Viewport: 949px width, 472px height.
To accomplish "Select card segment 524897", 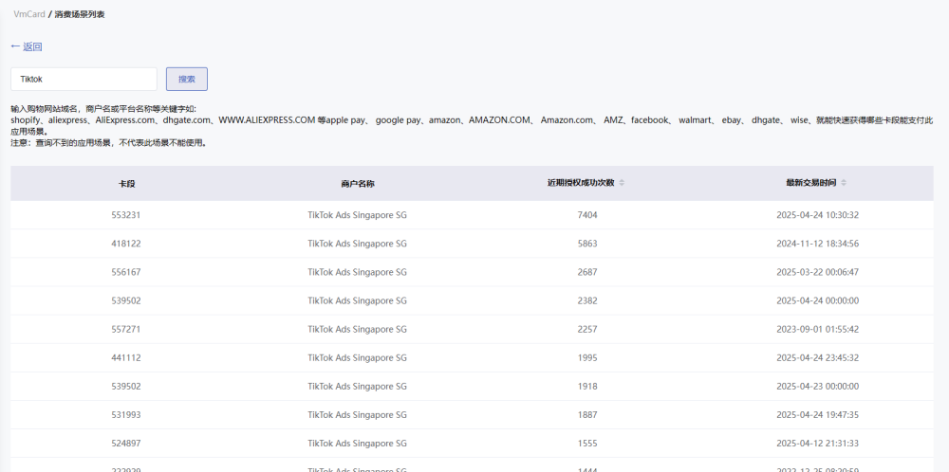I will [126, 443].
